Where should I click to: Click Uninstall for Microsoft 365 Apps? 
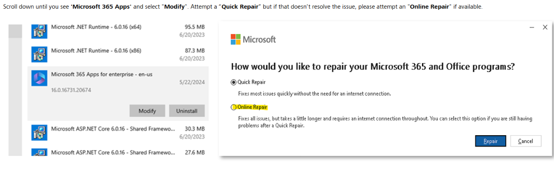coord(187,111)
